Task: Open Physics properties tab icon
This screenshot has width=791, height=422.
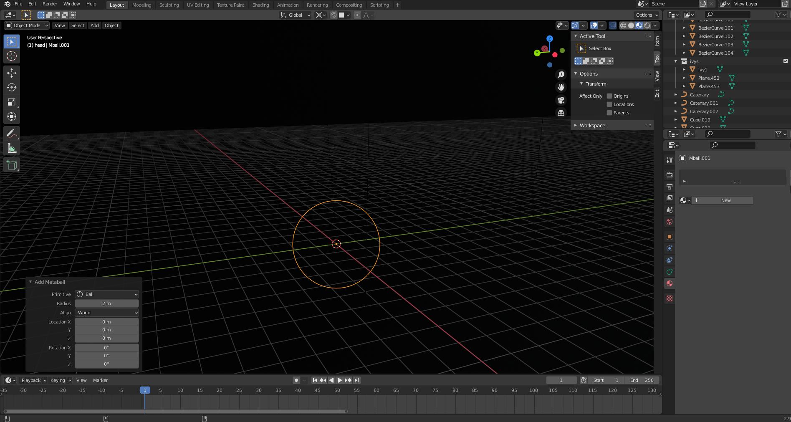Action: [670, 248]
